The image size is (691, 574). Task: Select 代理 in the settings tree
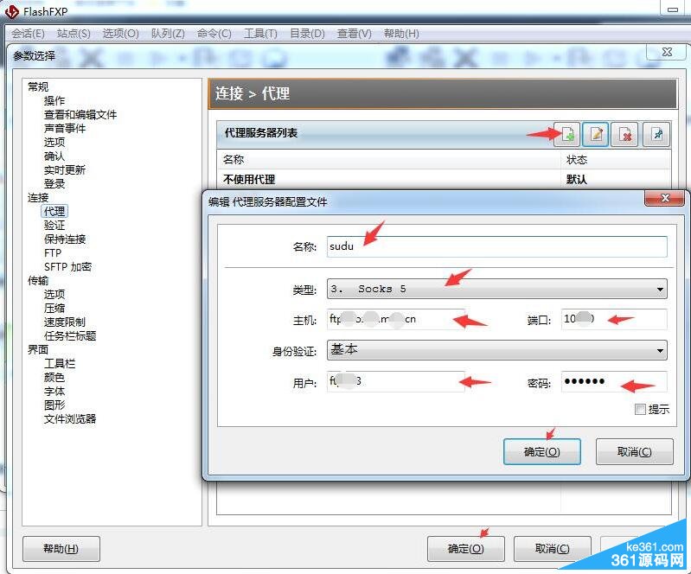click(54, 211)
